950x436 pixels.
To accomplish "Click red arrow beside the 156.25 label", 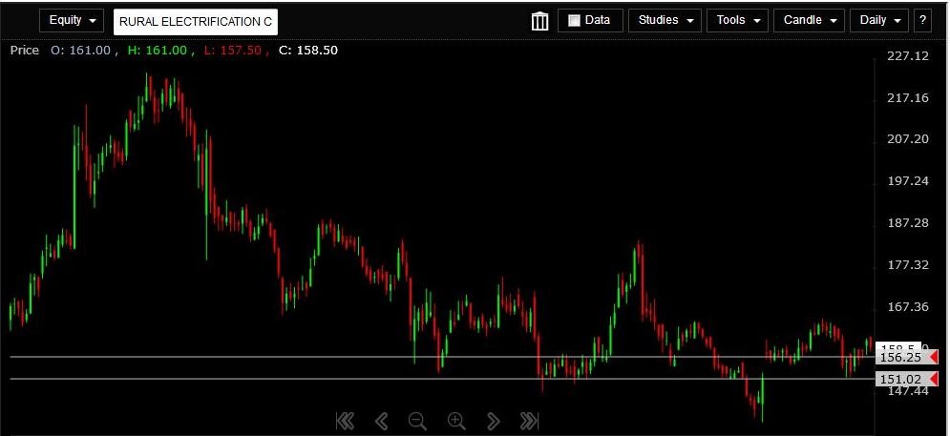I will (933, 358).
